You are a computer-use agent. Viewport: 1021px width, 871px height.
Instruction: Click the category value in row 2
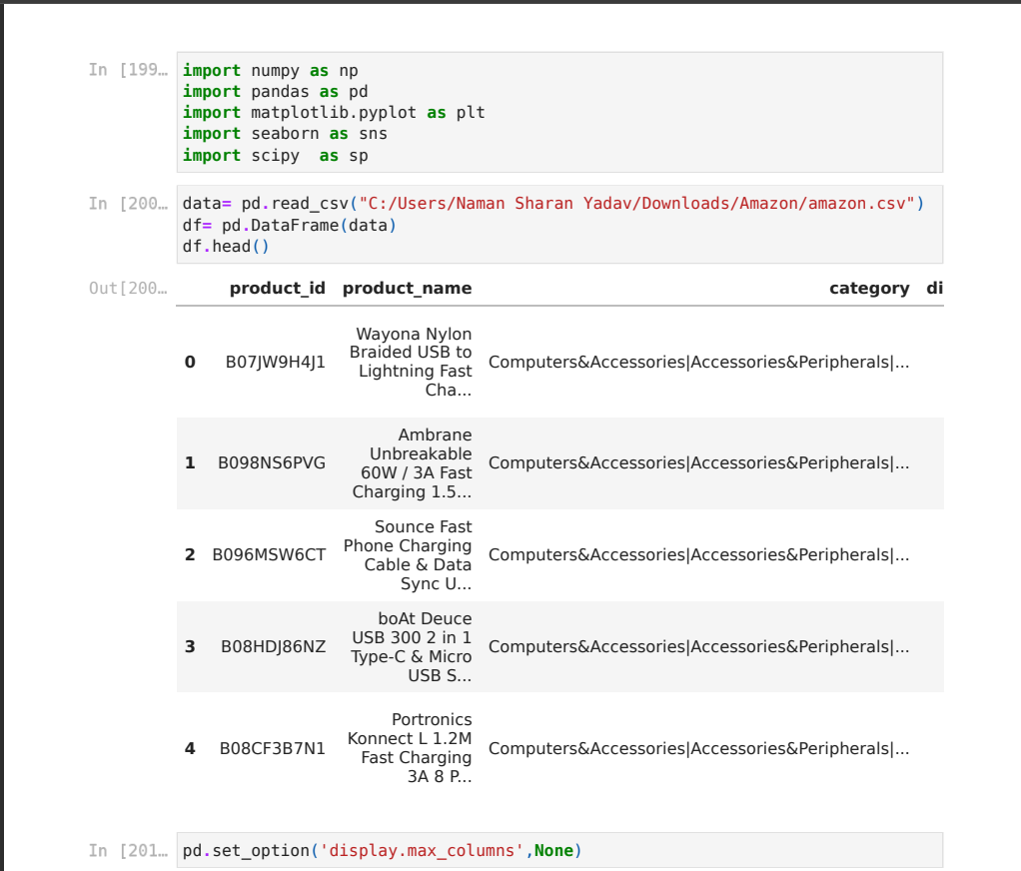698,555
